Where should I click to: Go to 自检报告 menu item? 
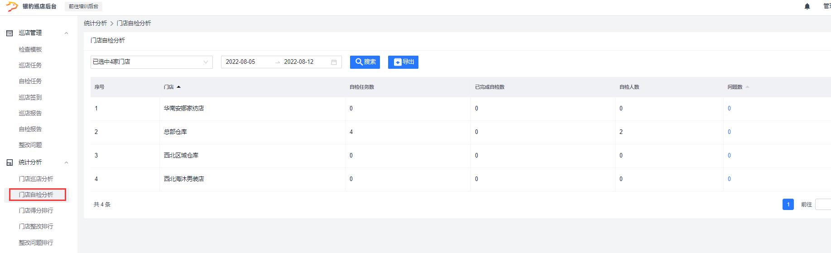[x=30, y=129]
